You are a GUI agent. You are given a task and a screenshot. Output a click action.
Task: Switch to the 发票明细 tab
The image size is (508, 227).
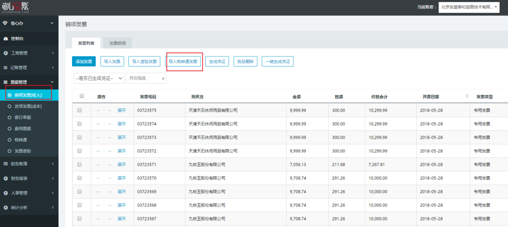[x=117, y=43]
